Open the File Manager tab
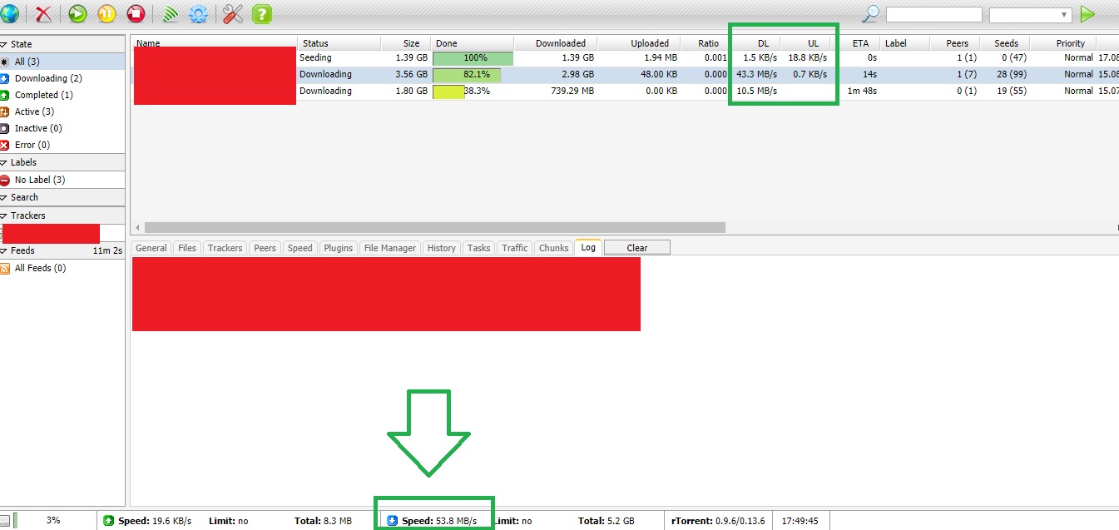The width and height of the screenshot is (1119, 530). click(x=390, y=248)
